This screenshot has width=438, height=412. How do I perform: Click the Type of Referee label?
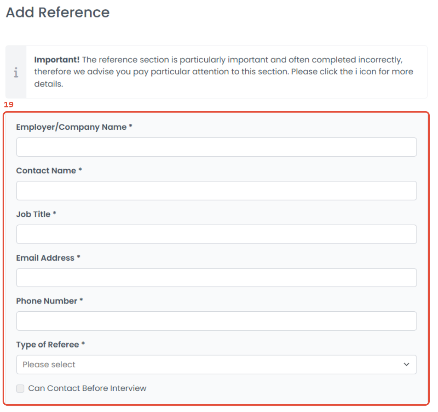point(47,345)
